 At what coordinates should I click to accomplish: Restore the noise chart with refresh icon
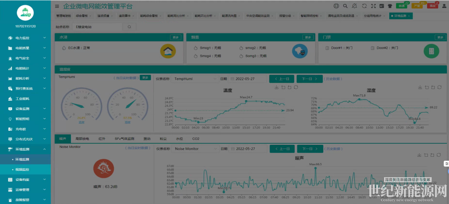[x=439, y=155]
